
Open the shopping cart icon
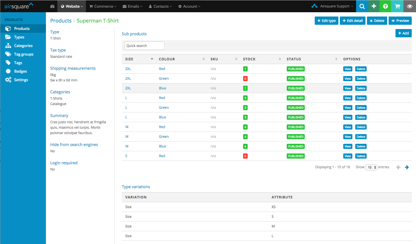pos(397,6)
